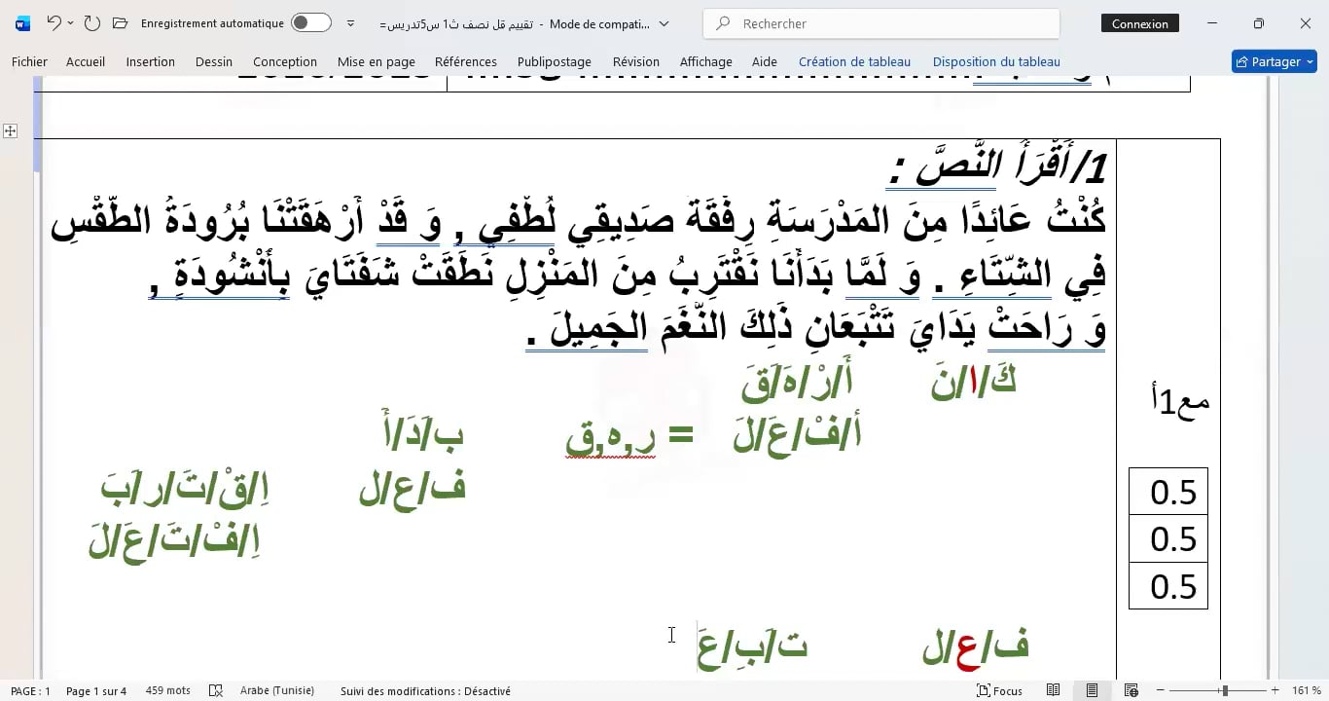
Task: Redo the last action
Action: 91,23
